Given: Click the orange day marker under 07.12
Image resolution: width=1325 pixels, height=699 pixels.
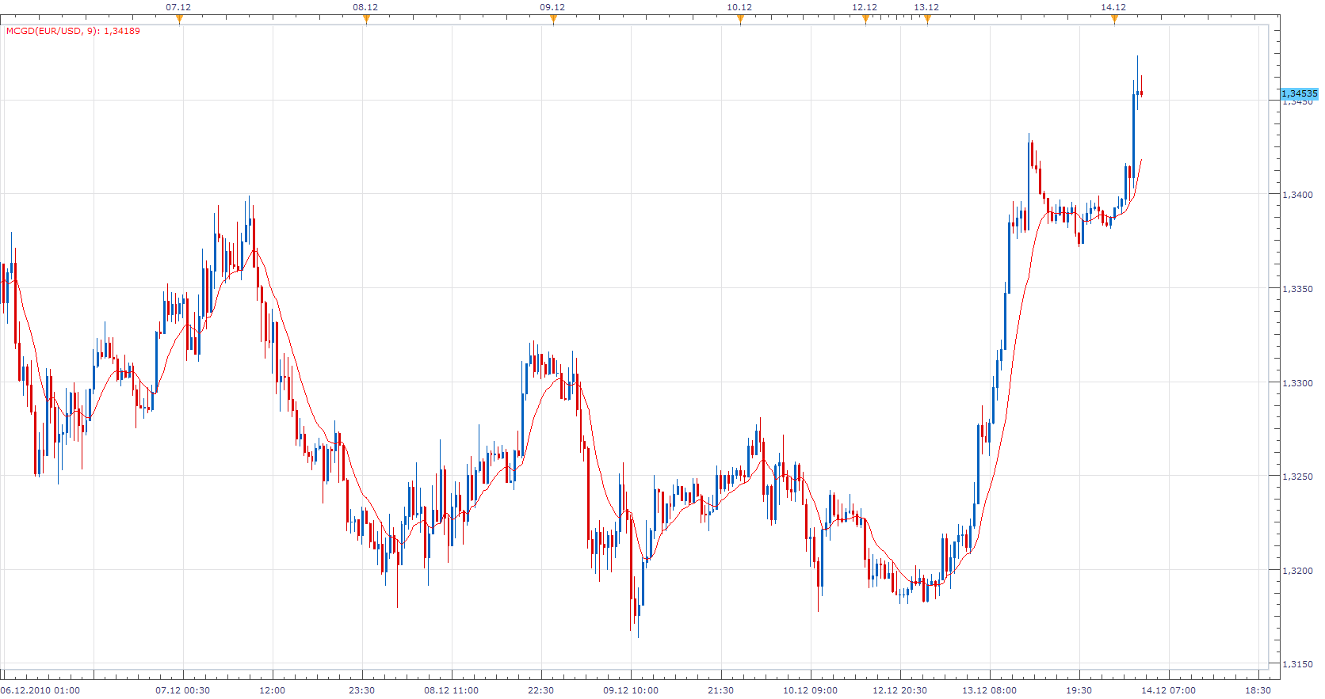Looking at the screenshot, I should [179, 20].
